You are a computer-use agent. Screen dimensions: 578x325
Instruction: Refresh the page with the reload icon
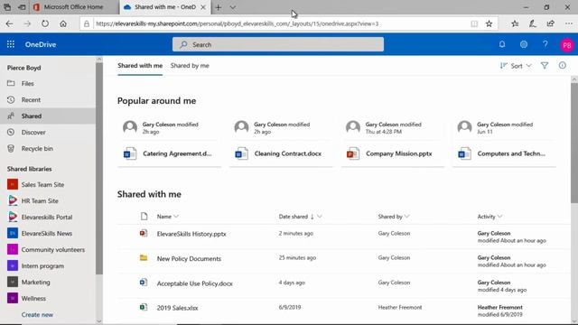tap(45, 23)
